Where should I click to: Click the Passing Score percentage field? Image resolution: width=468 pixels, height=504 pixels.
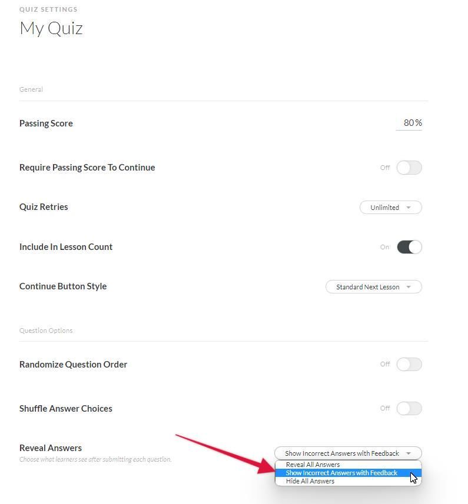[409, 123]
